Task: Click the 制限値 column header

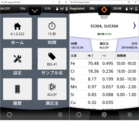Action: [x=127, y=56]
